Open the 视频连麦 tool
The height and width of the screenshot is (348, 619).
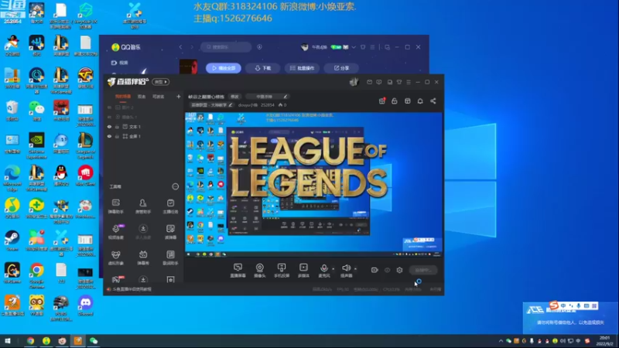tap(115, 231)
